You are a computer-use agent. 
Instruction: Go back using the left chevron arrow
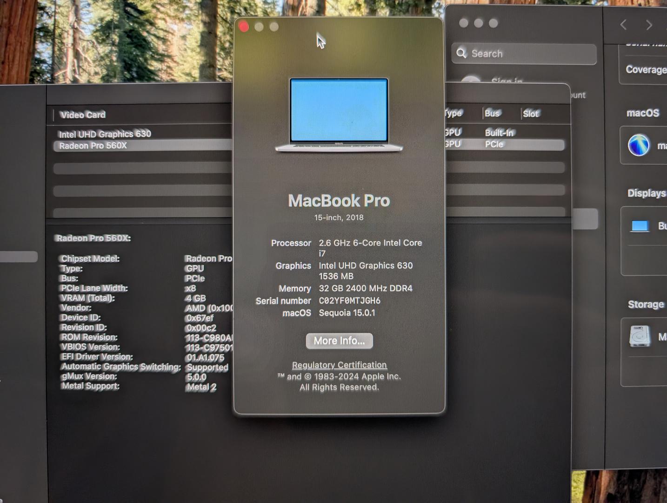[x=623, y=25]
